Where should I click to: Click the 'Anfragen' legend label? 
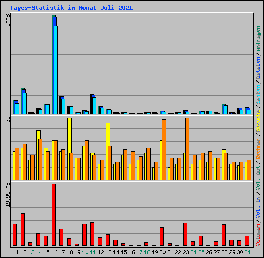(x=258, y=38)
